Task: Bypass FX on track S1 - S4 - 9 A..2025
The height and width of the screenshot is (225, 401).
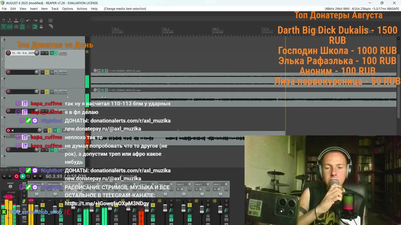Action: click(56, 53)
